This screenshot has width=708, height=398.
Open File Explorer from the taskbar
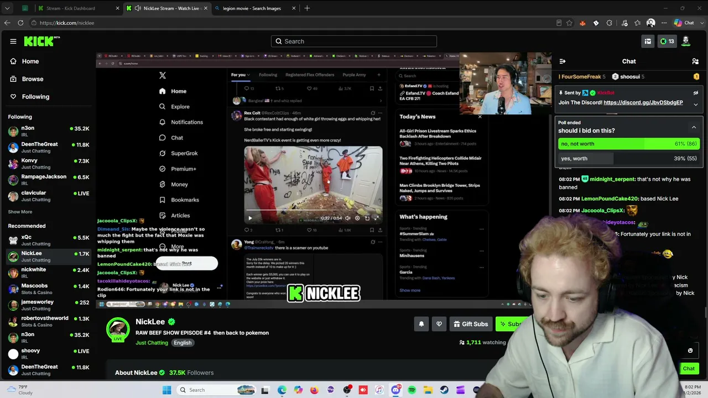pos(428,390)
